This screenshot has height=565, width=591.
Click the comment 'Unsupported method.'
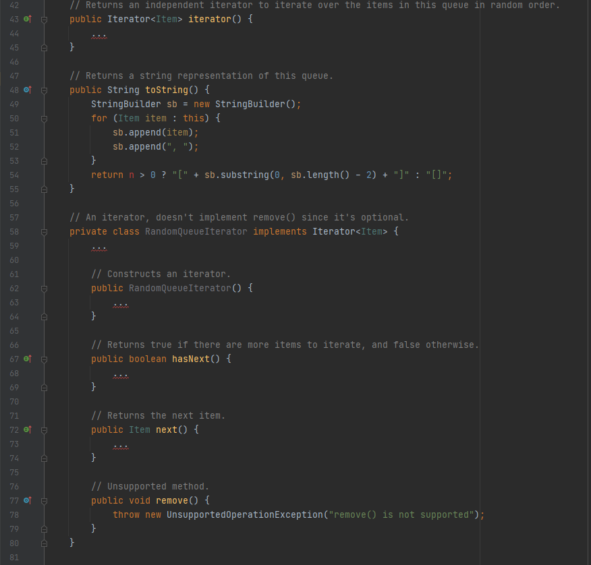(150, 487)
